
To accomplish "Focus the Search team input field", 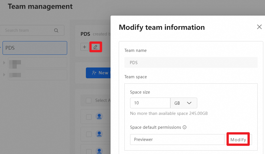I will point(32,30).
